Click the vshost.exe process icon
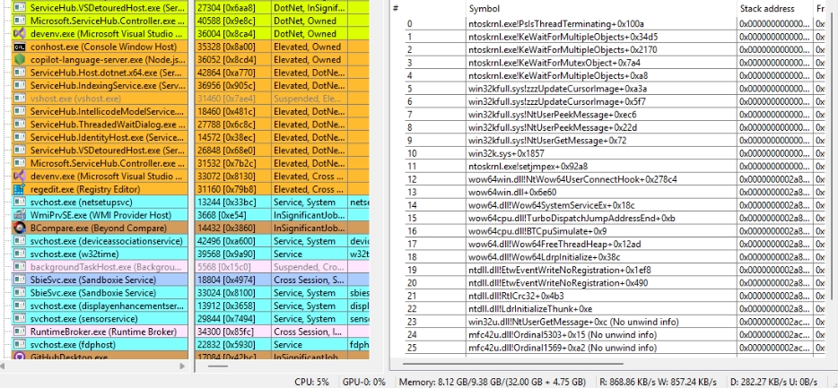Image resolution: width=838 pixels, height=388 pixels. pyautogui.click(x=20, y=99)
